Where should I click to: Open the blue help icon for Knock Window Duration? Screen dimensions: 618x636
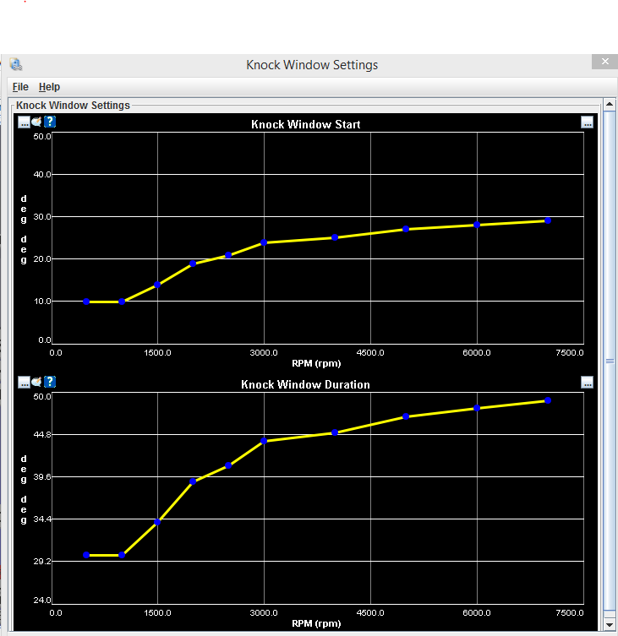point(50,382)
